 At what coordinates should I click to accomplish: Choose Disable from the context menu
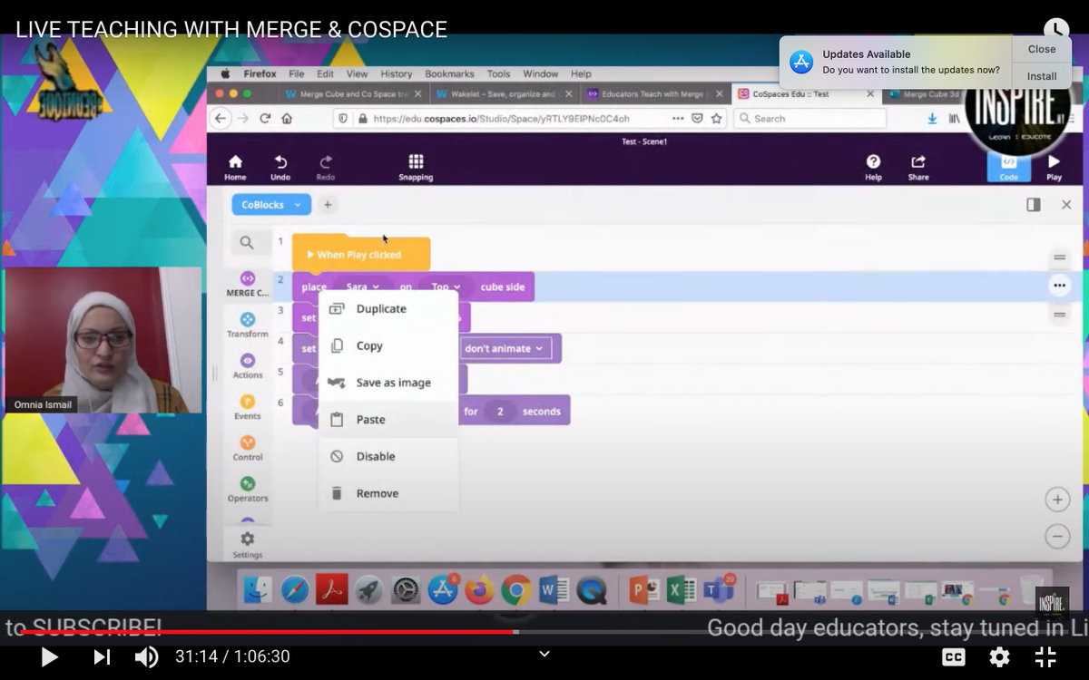[388, 457]
